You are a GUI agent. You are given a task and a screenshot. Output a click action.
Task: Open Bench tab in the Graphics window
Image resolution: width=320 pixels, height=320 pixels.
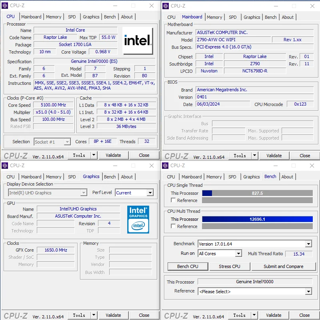(x=110, y=177)
